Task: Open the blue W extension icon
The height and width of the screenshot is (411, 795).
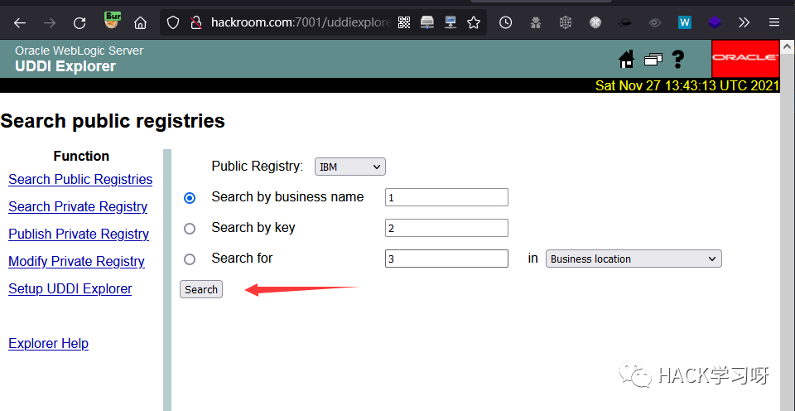Action: [x=685, y=22]
